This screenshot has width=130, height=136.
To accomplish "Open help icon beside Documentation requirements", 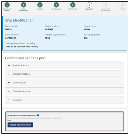I will pyautogui.click(x=38, y=115).
